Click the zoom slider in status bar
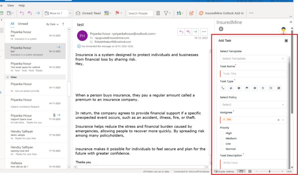The image size is (298, 175). 269,172
